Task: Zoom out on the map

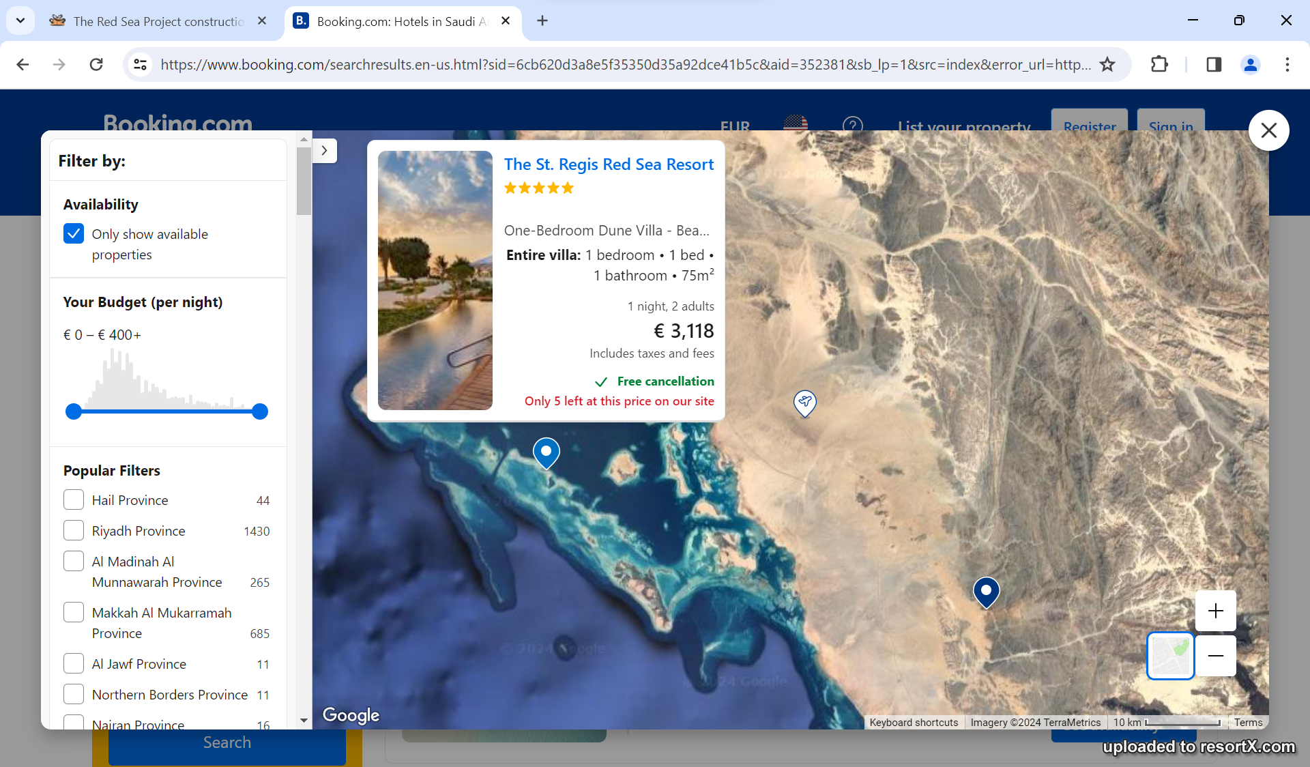Action: 1215,656
